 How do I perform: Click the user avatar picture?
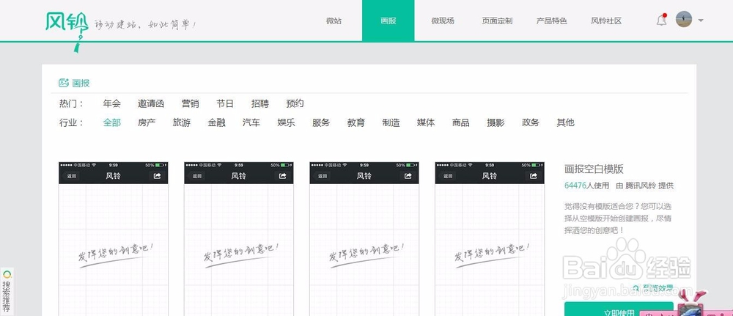coord(683,20)
